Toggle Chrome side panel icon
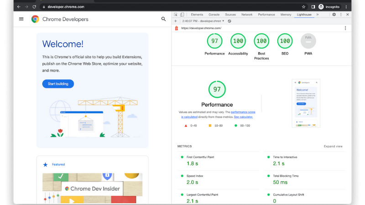Screen dimensions: 365x205 point(313,7)
